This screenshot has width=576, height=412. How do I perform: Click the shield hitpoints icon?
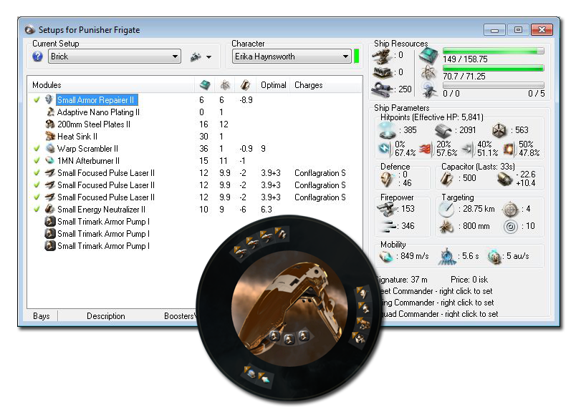tap(388, 130)
